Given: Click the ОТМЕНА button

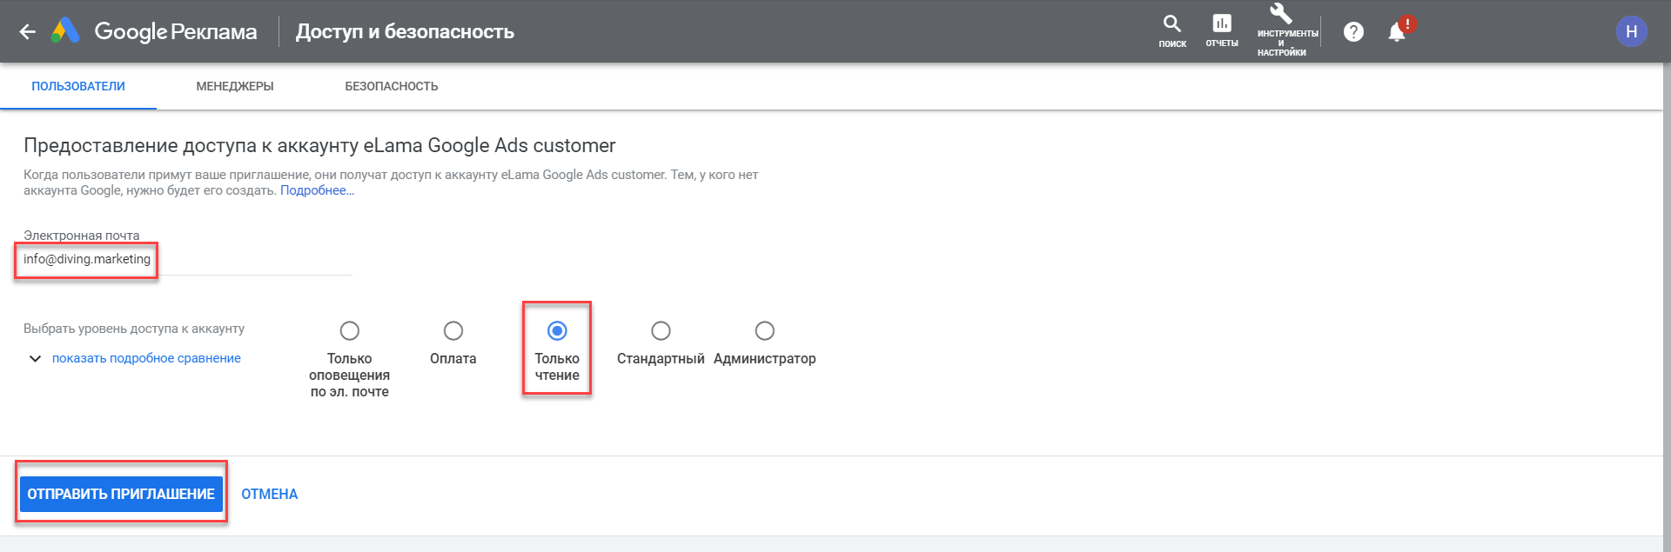Looking at the screenshot, I should (270, 494).
